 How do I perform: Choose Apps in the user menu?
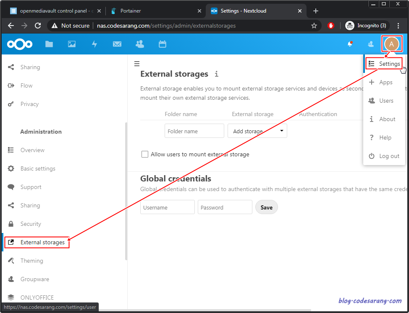tap(384, 82)
